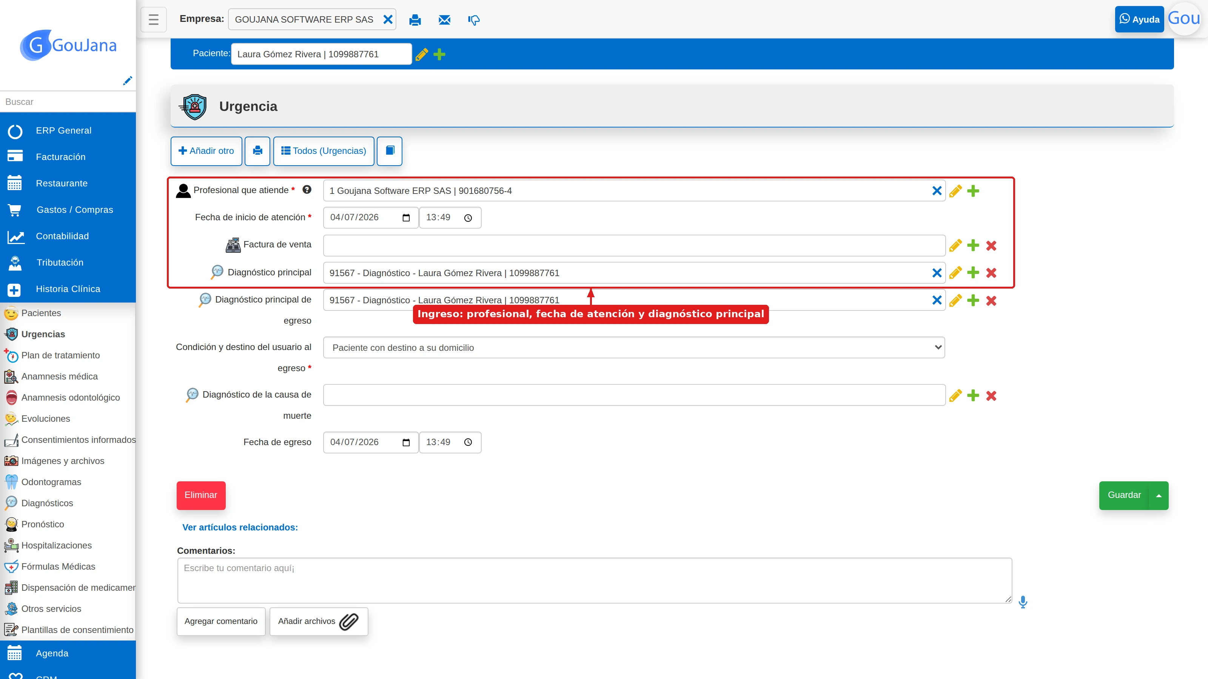Open Historia Clínica in sidebar
This screenshot has width=1208, height=679.
click(x=68, y=289)
